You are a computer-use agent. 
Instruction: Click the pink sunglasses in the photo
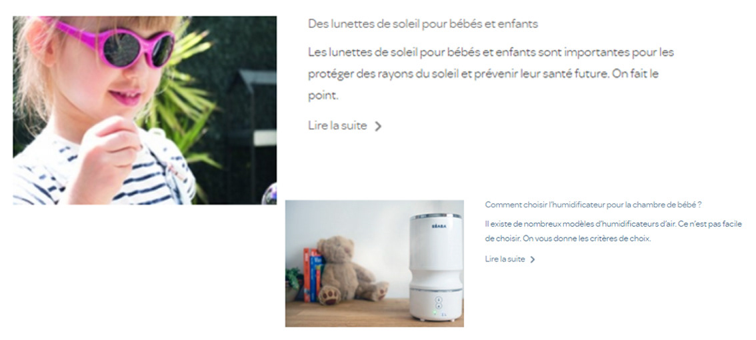[x=116, y=43]
